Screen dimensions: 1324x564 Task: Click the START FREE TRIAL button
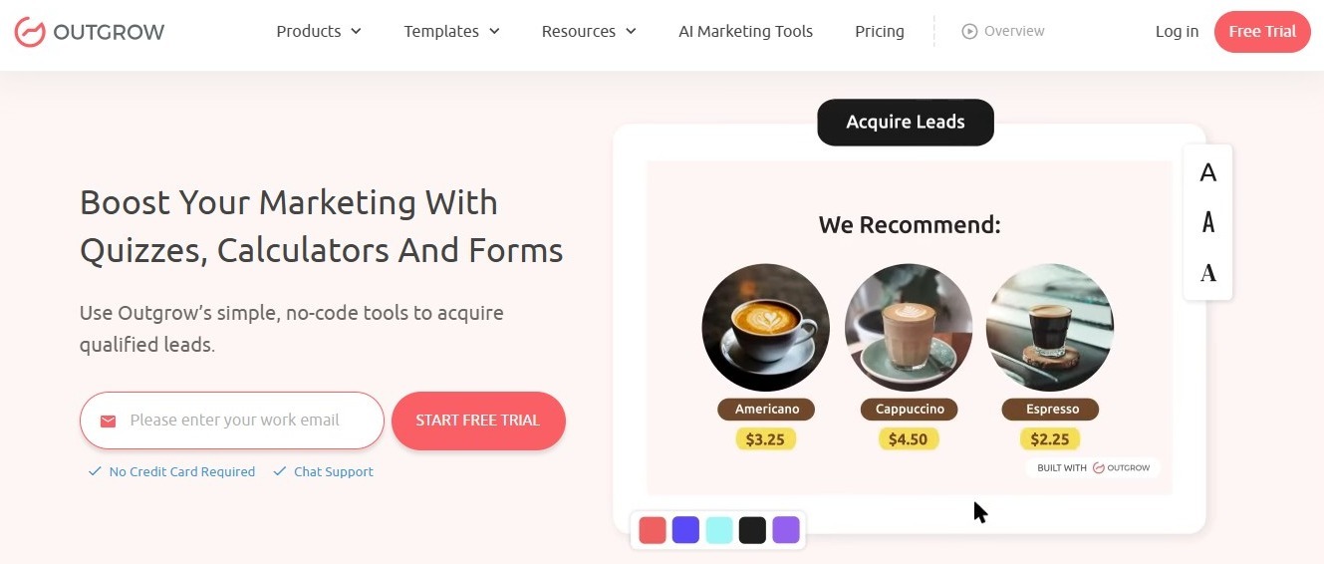[x=478, y=421]
